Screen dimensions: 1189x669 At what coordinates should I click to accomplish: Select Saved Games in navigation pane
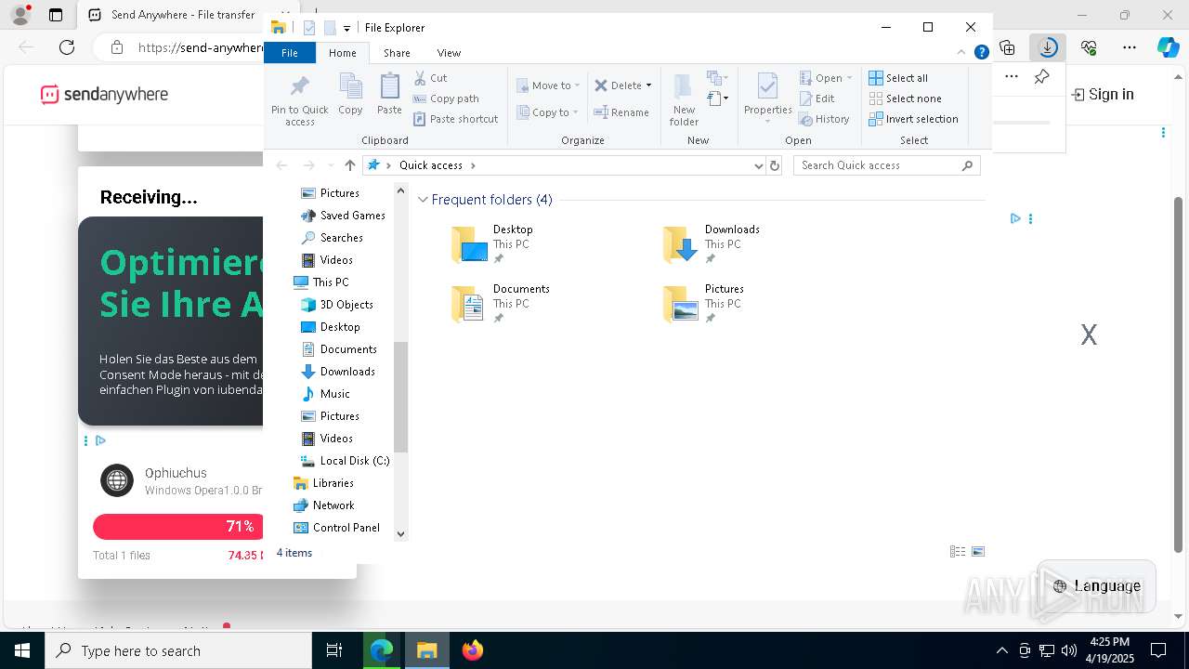(343, 216)
